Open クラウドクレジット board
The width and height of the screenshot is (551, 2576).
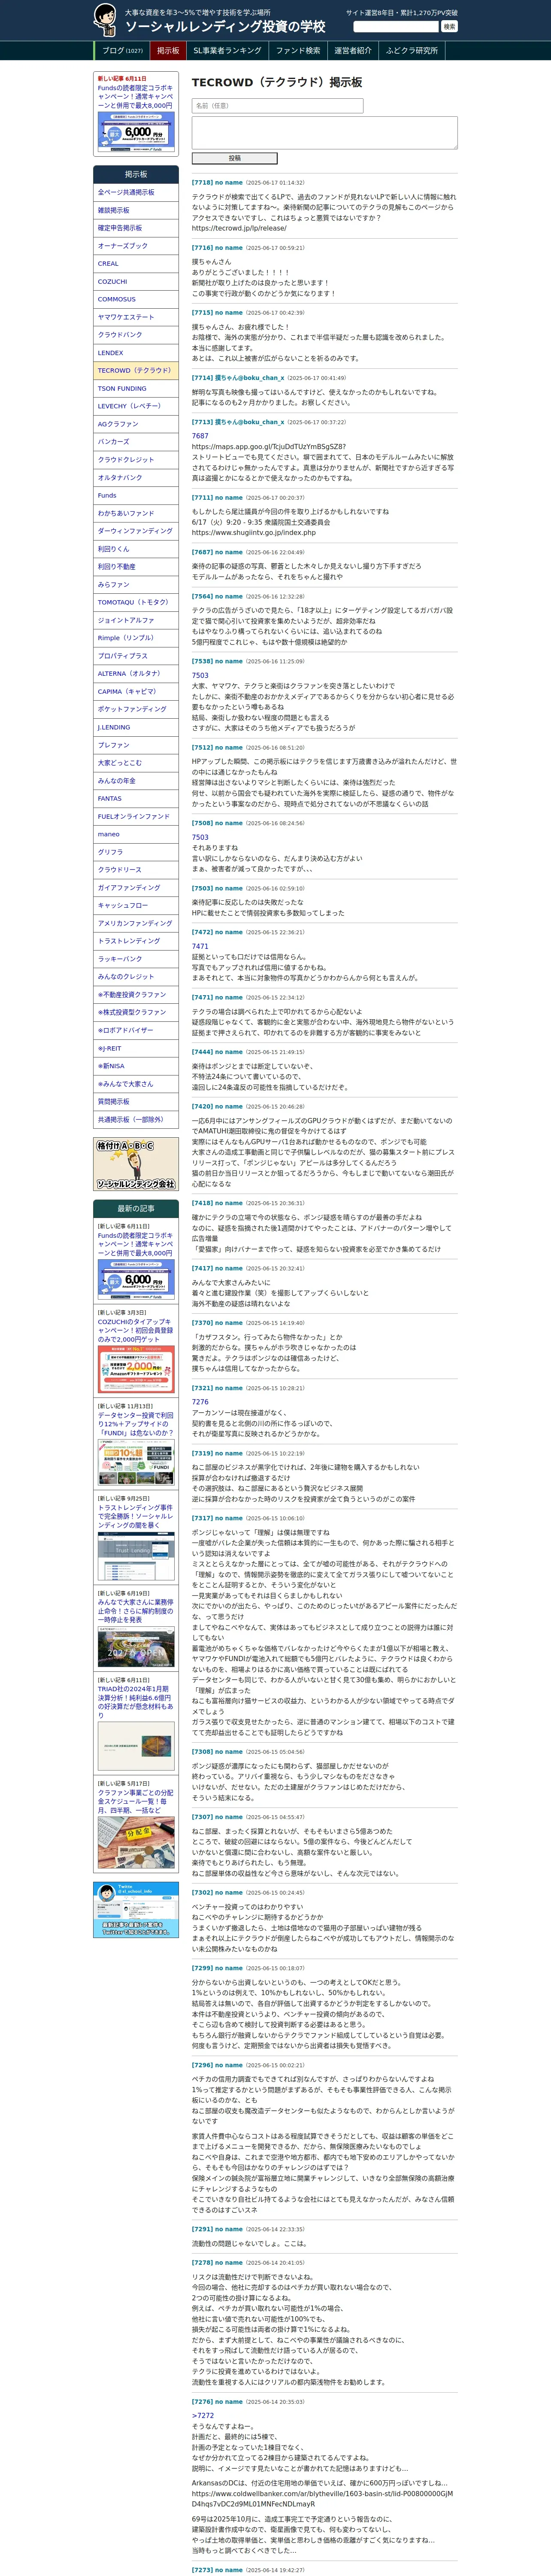tap(136, 459)
